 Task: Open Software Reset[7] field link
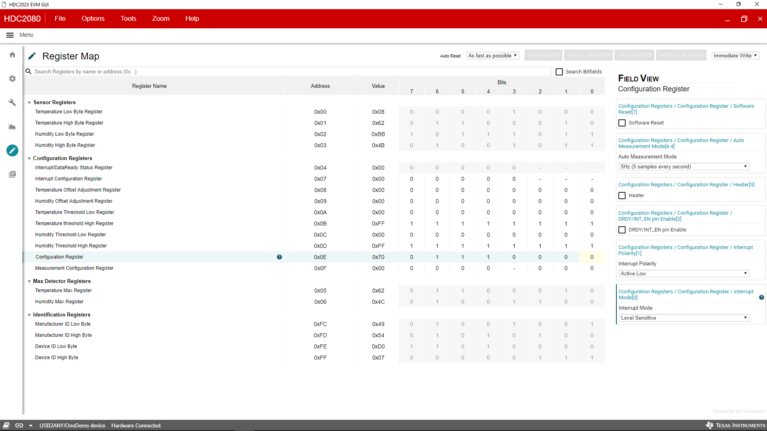click(x=686, y=109)
